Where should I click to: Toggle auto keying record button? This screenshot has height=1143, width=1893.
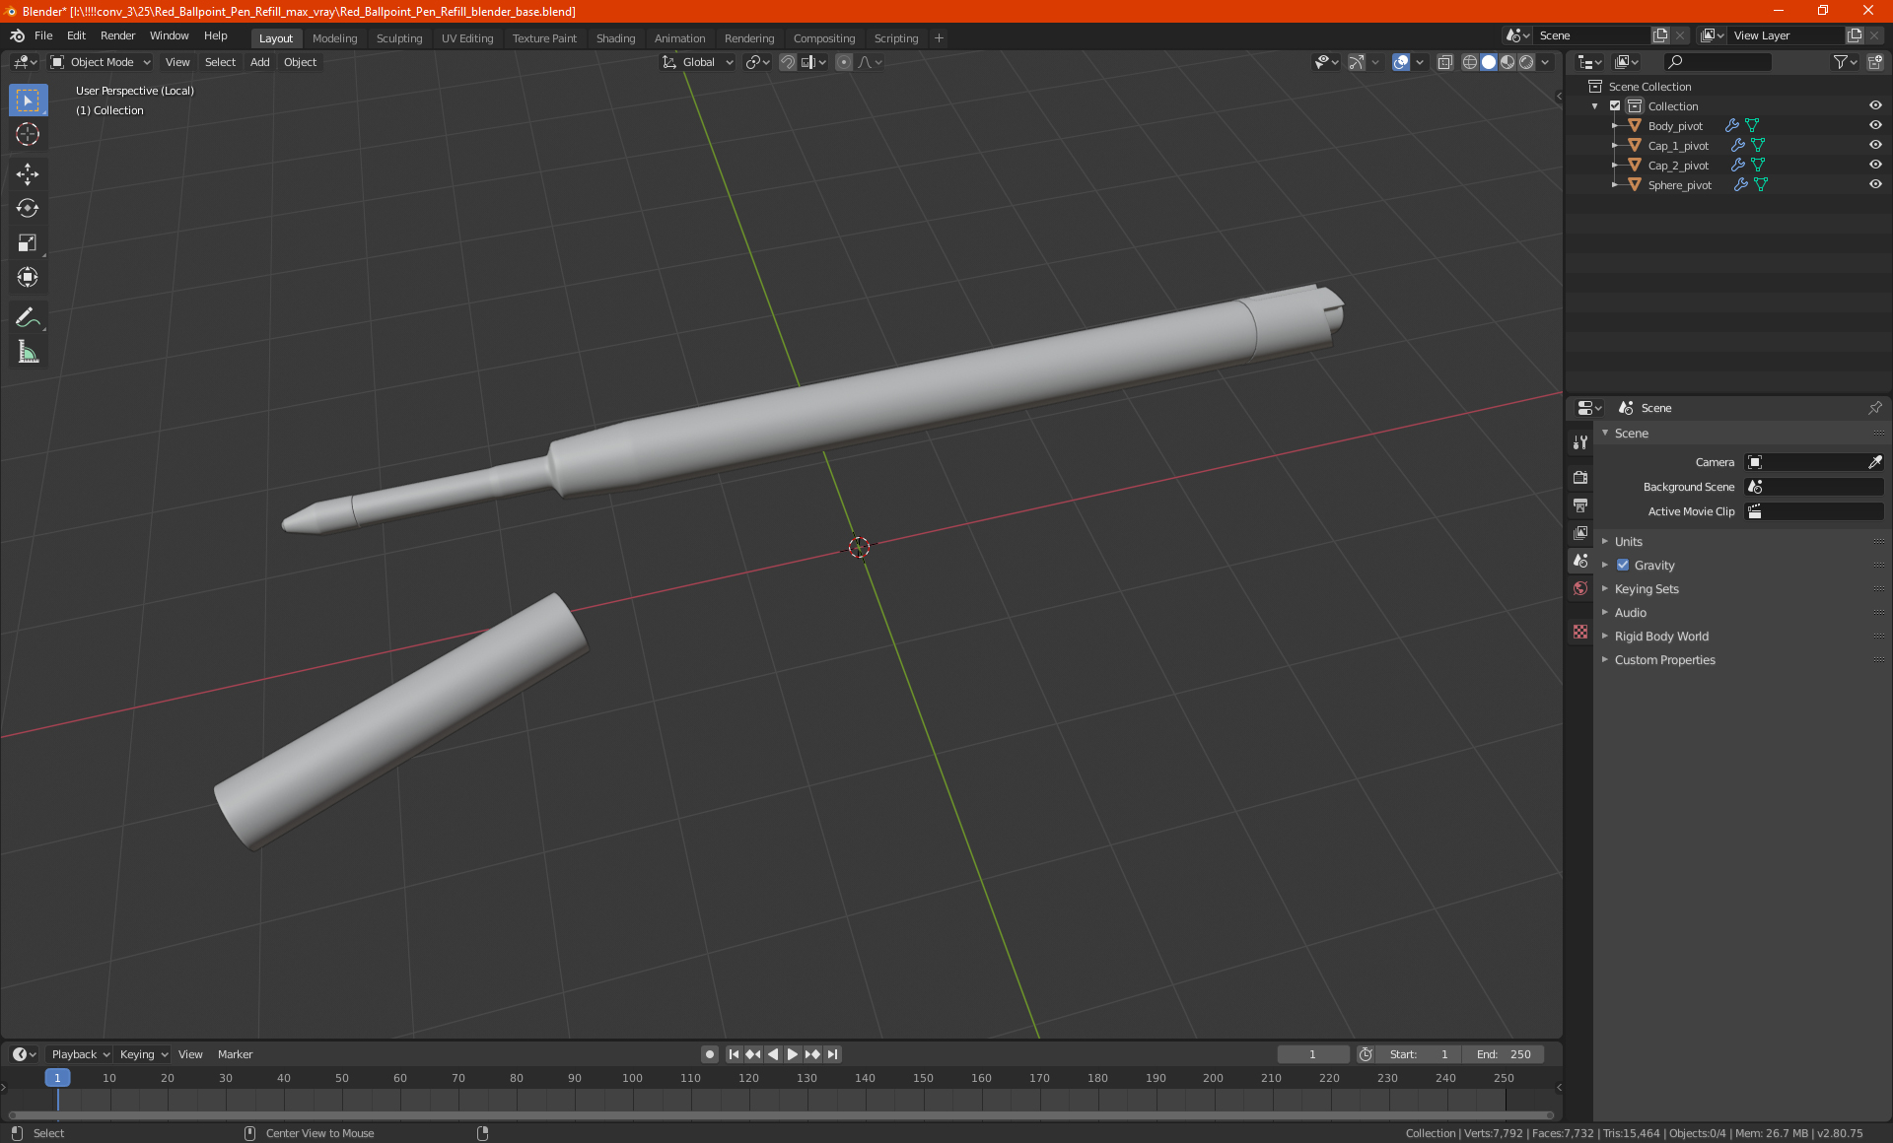[x=709, y=1054]
